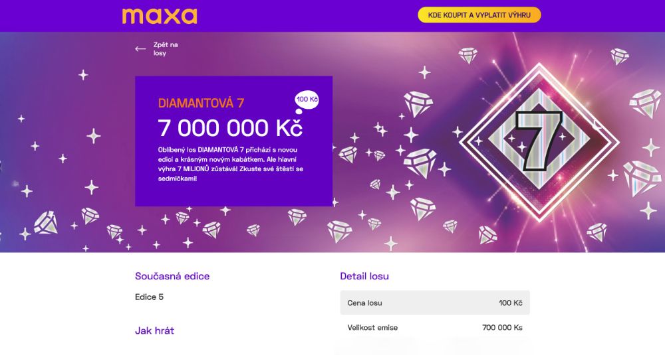Click the Cena losu label
The image size is (665, 355).
click(364, 303)
